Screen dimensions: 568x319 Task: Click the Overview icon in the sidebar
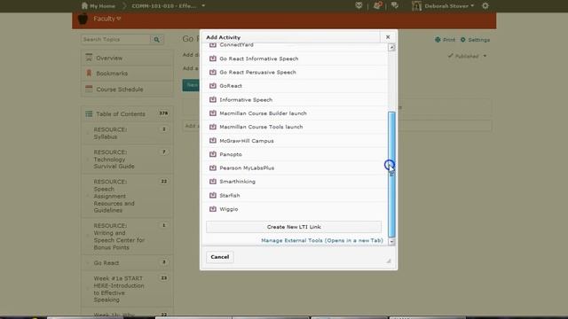[89, 58]
